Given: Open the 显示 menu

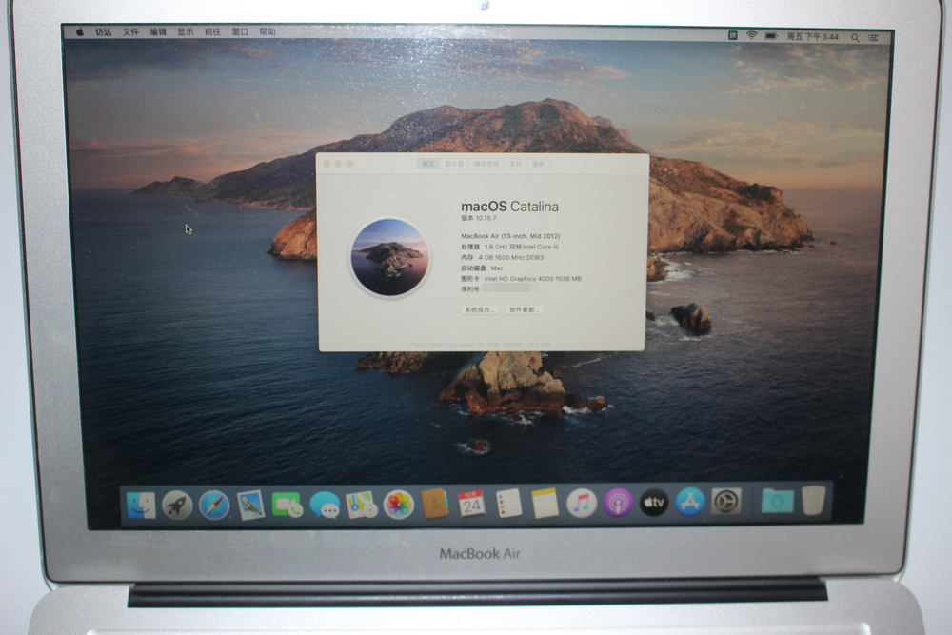Looking at the screenshot, I should point(186,31).
